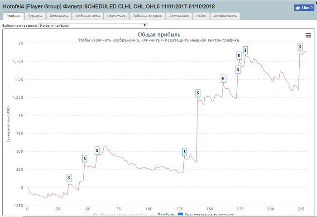Viewport: 317px width, 217px height.
Task: Toggle the Прибыль series in the legend
Action: coord(163,215)
